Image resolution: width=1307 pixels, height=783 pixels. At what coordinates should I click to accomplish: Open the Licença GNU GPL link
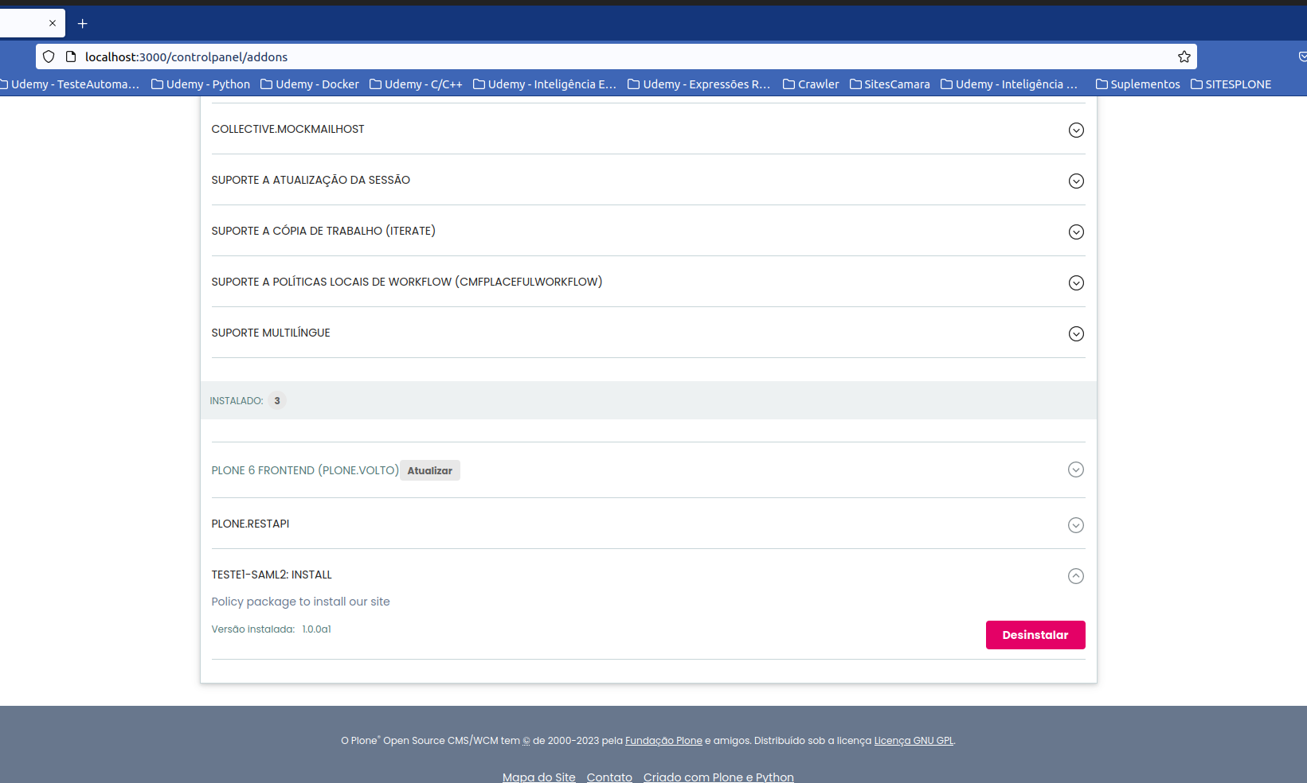913,740
